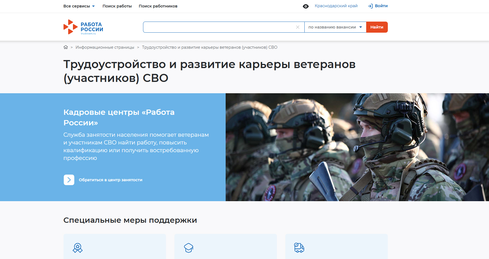Change region Краснодарский край
The width and height of the screenshot is (489, 259).
pyautogui.click(x=336, y=6)
